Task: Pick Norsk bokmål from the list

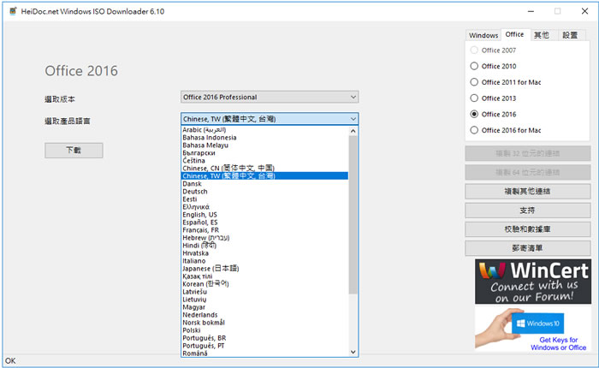Action: tap(264, 323)
